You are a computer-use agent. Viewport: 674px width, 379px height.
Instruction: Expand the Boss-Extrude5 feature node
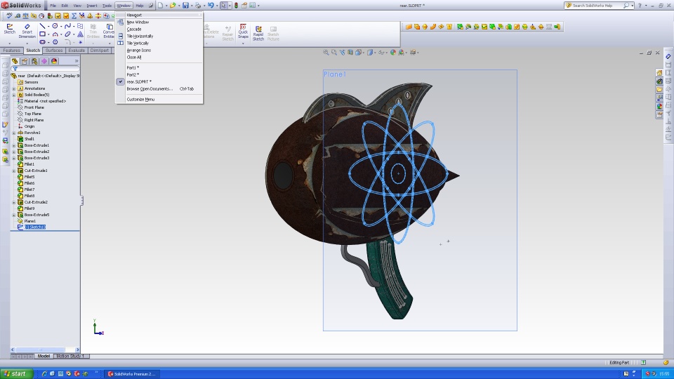(x=14, y=215)
